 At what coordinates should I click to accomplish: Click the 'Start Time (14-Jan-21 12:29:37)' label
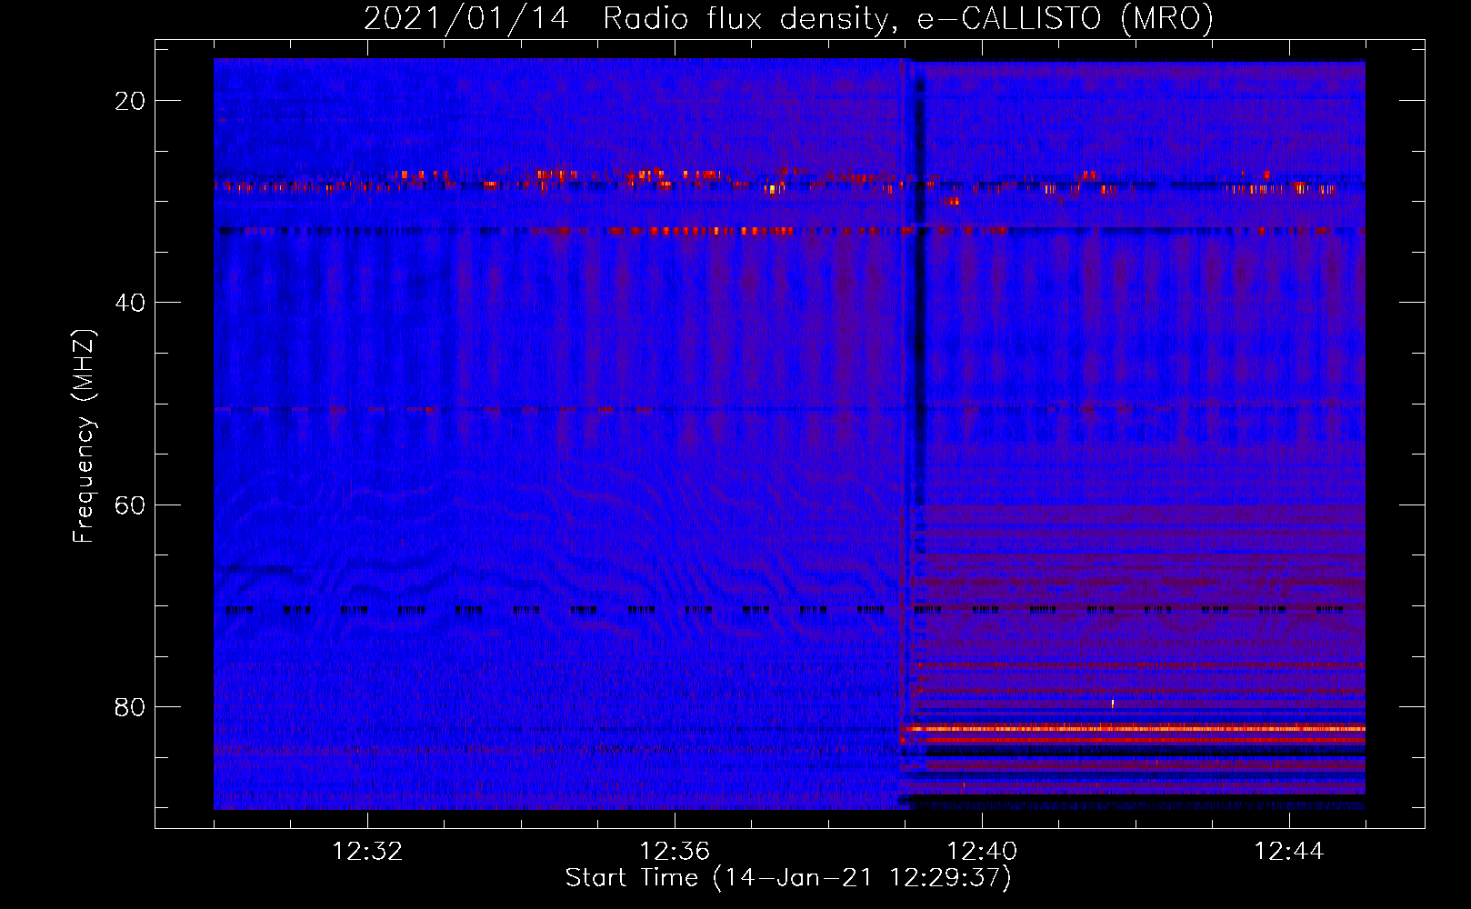click(788, 878)
